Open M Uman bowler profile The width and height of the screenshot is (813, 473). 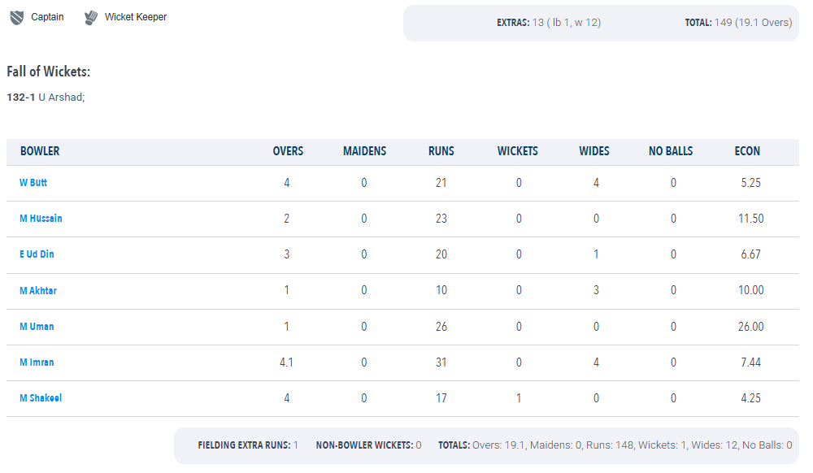[37, 327]
